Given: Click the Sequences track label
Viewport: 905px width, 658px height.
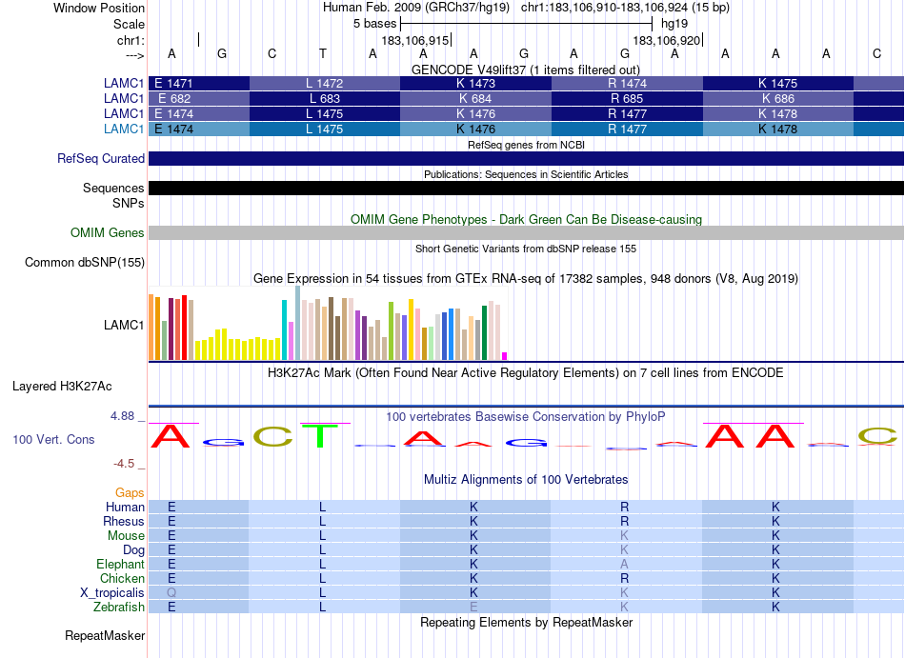Looking at the screenshot, I should [x=113, y=188].
